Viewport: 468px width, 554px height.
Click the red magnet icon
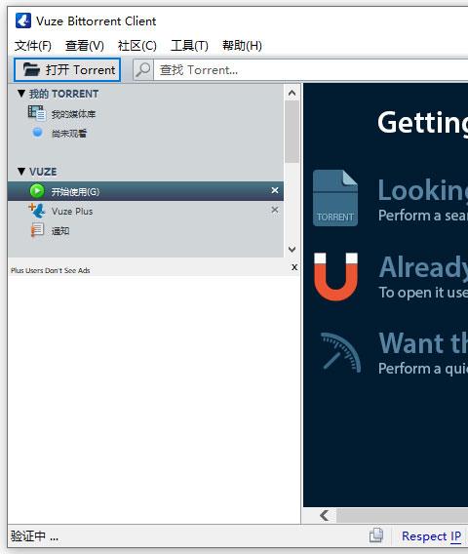(335, 277)
